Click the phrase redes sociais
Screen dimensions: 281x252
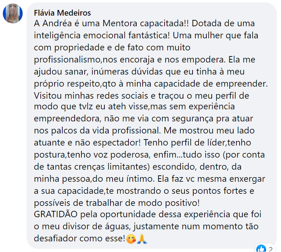[x=122, y=96]
